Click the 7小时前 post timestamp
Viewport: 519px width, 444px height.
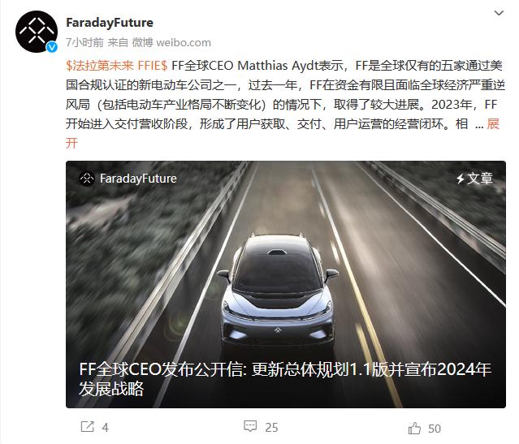(84, 42)
